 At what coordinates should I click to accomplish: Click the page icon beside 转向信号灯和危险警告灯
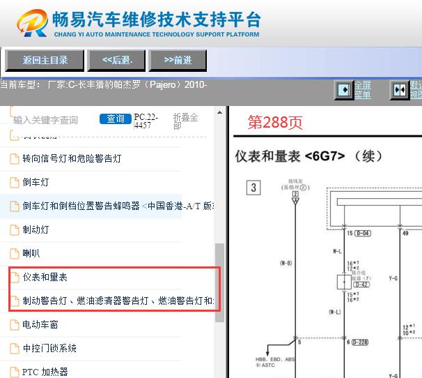pos(15,158)
